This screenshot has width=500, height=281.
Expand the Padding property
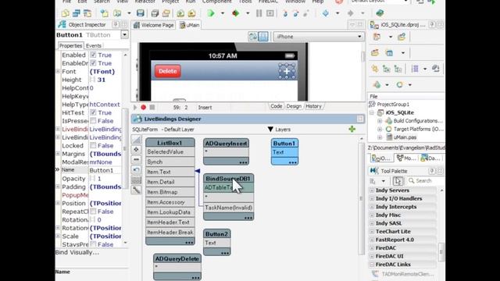tap(58, 187)
